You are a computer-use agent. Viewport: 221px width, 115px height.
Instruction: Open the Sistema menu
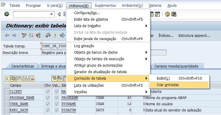coord(155,6)
